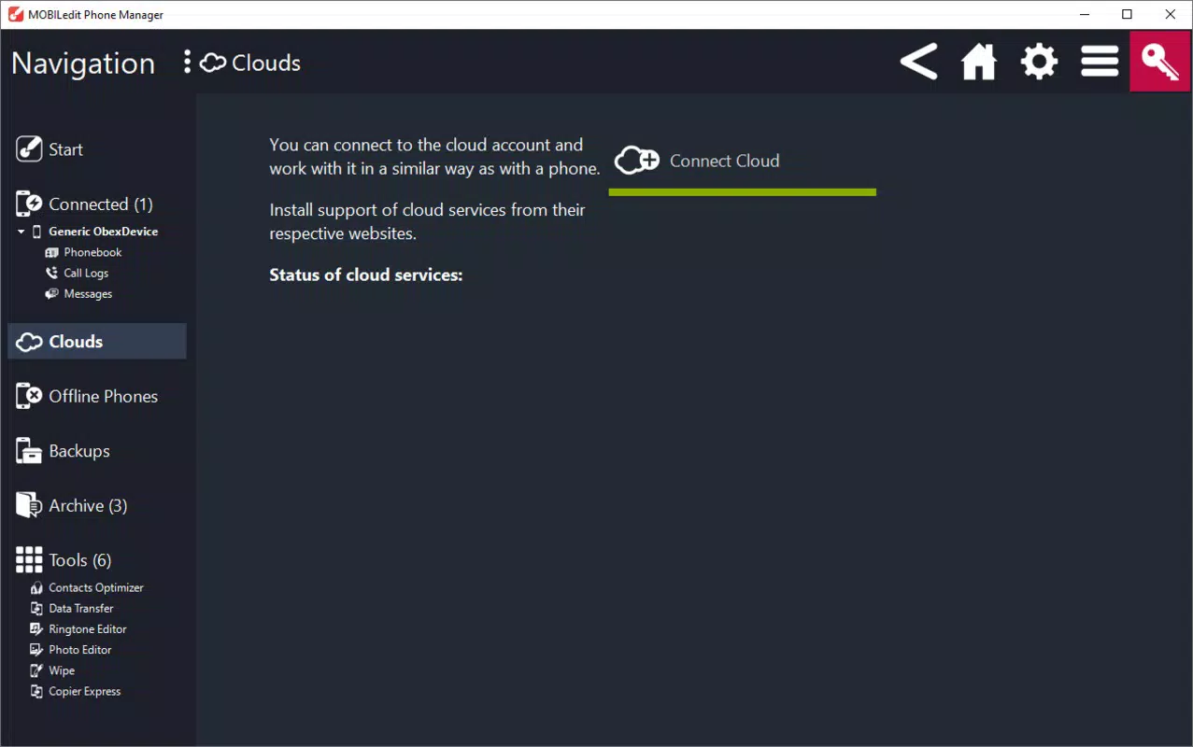Close the MOBILedit window
Viewport: 1193px width, 747px height.
1171,14
